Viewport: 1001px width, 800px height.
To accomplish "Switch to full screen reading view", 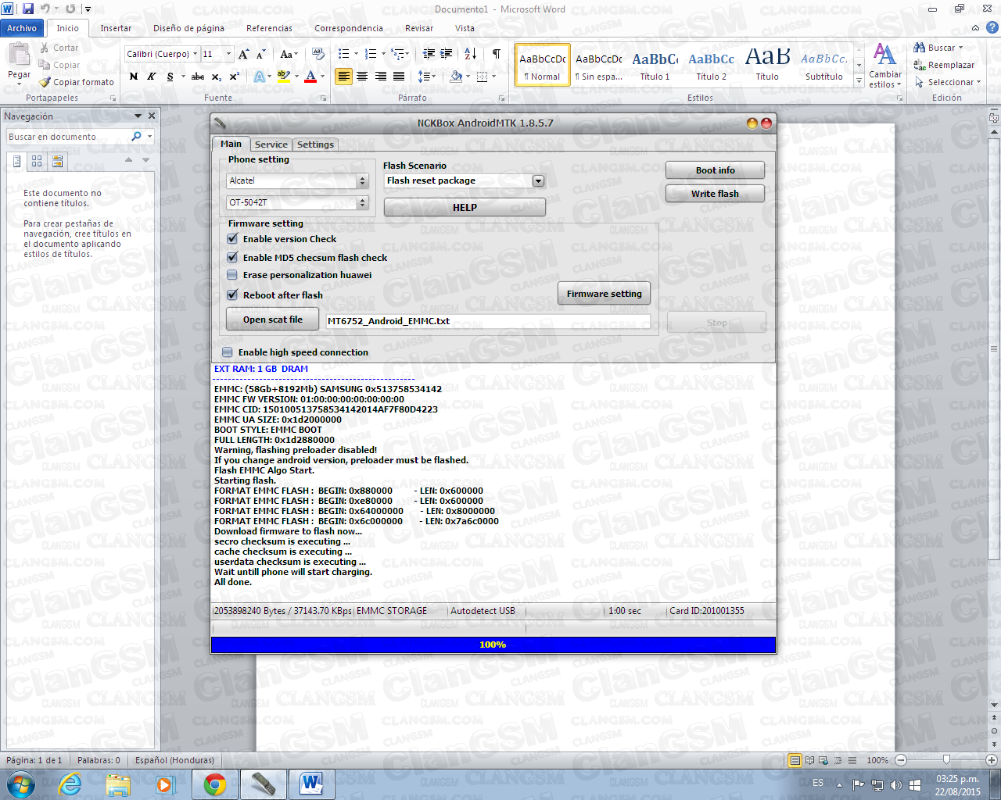I will tap(809, 760).
